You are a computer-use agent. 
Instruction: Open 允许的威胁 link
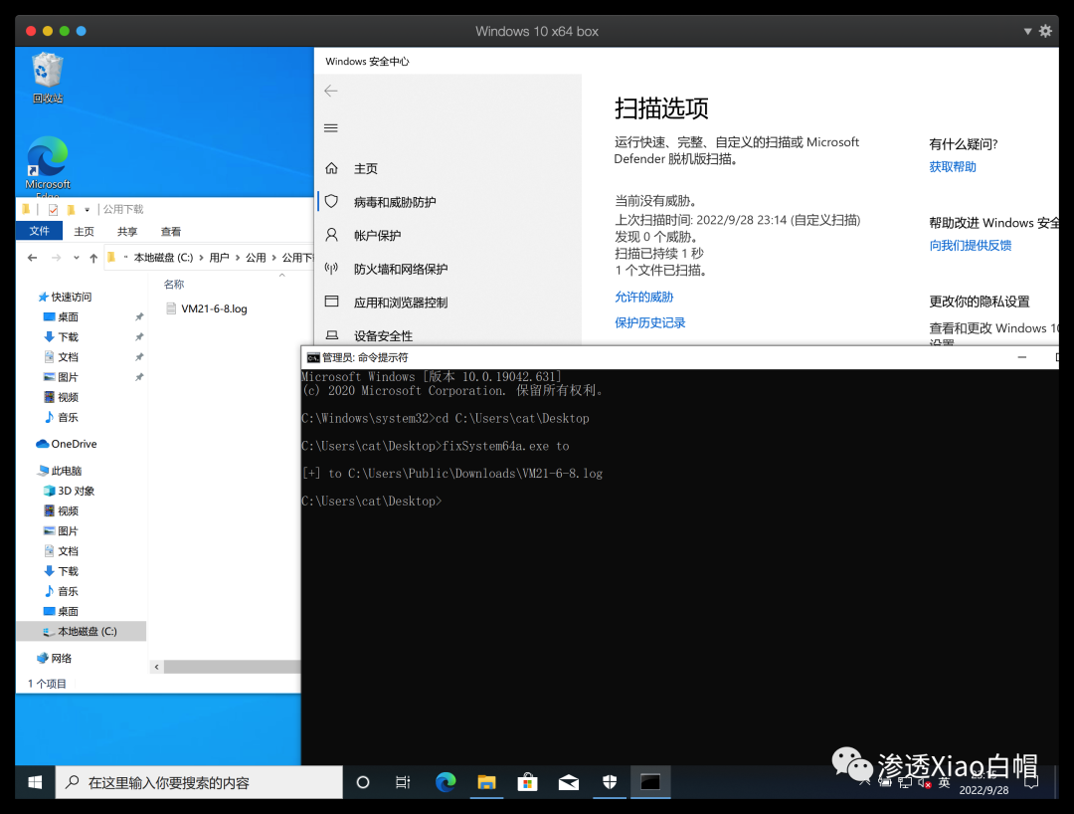coord(643,297)
